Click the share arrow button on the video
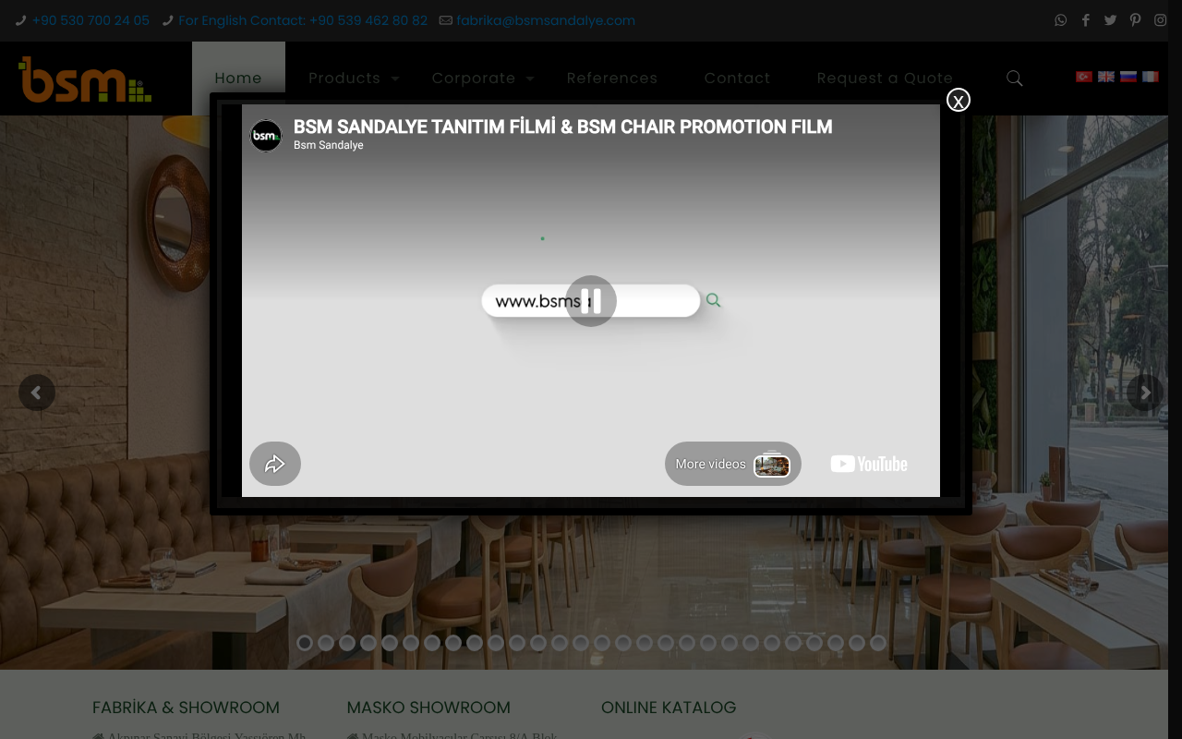1182x739 pixels. click(275, 464)
